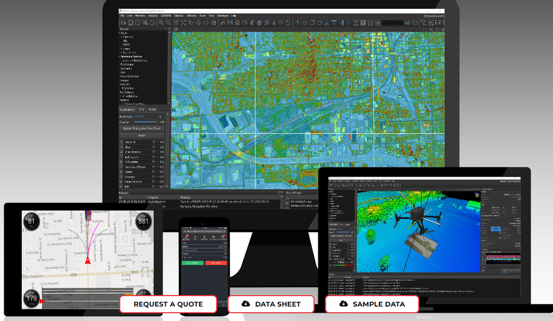The image size is (553, 321).
Task: Click the circular reset view icon
Action: pos(176,23)
